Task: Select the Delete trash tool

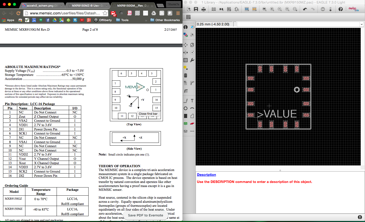Action: click(x=186, y=75)
